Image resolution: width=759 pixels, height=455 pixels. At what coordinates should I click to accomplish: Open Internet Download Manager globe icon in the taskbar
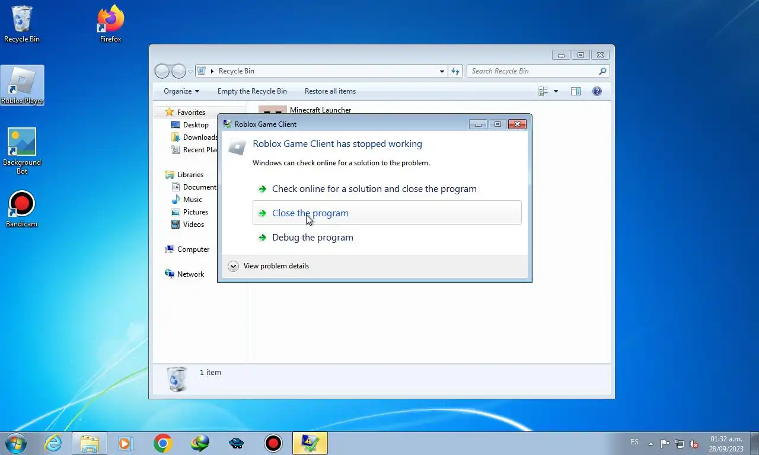[200, 443]
